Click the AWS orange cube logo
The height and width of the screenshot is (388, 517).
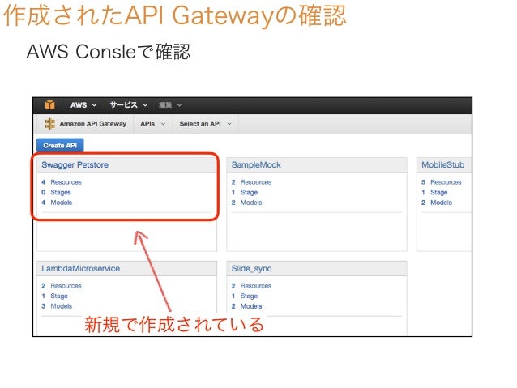[x=49, y=104]
